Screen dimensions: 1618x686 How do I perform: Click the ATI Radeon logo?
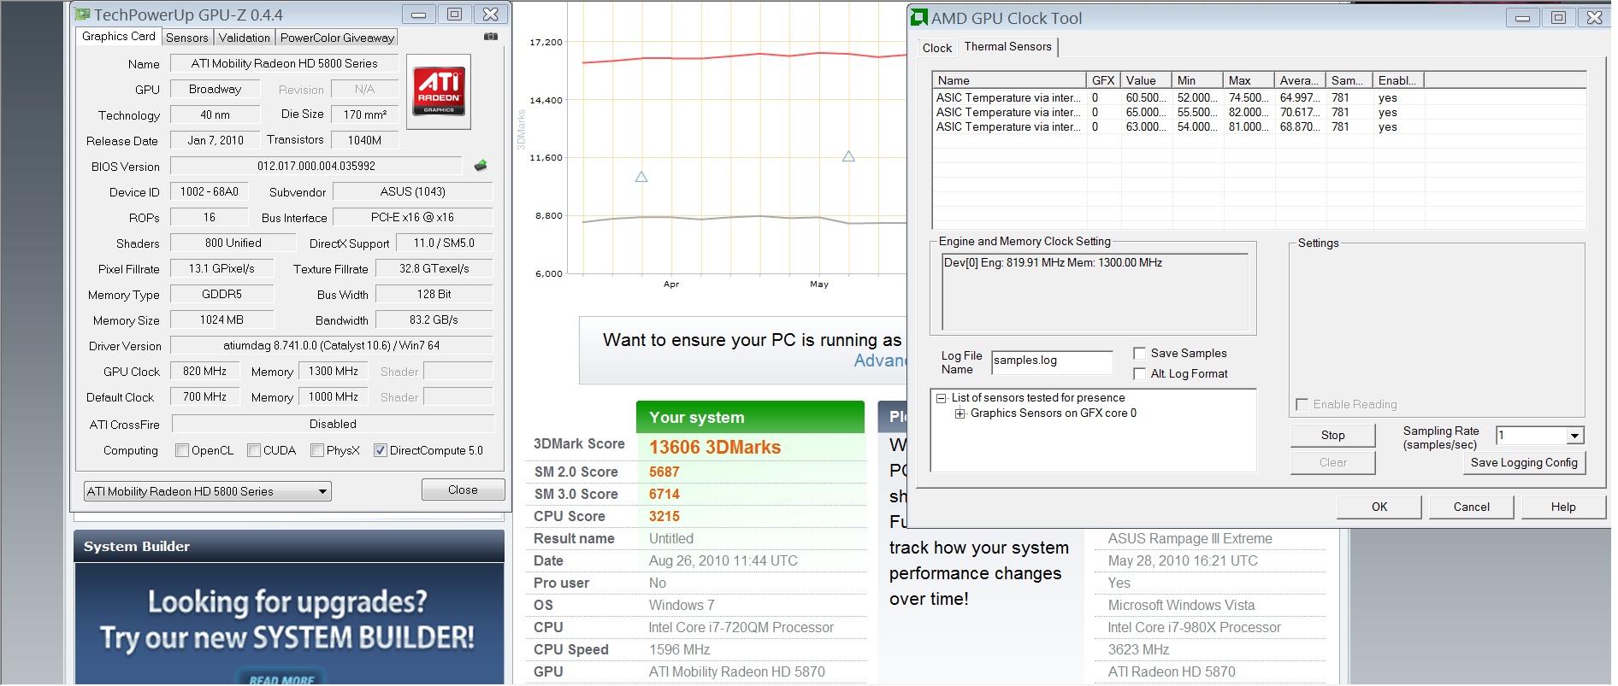tap(439, 91)
